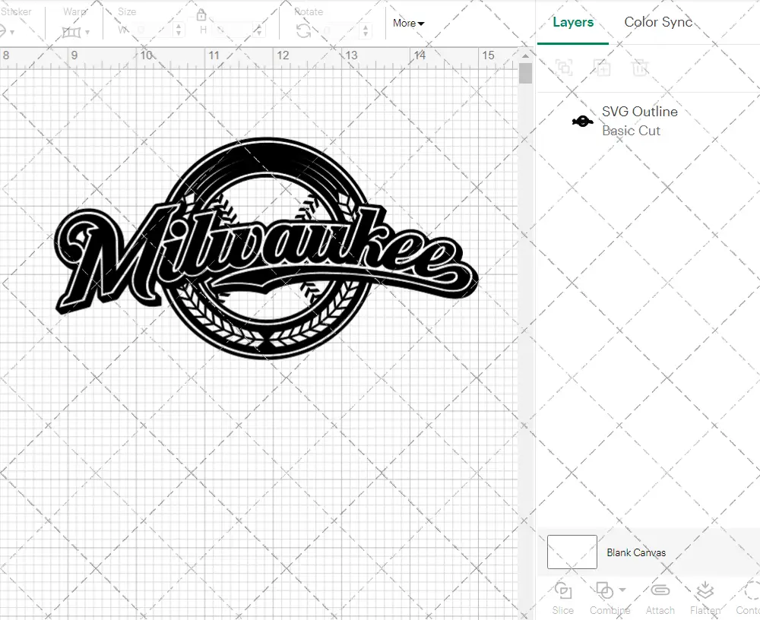Image resolution: width=760 pixels, height=620 pixels.
Task: Click the Delete layer trash icon
Action: click(x=640, y=68)
